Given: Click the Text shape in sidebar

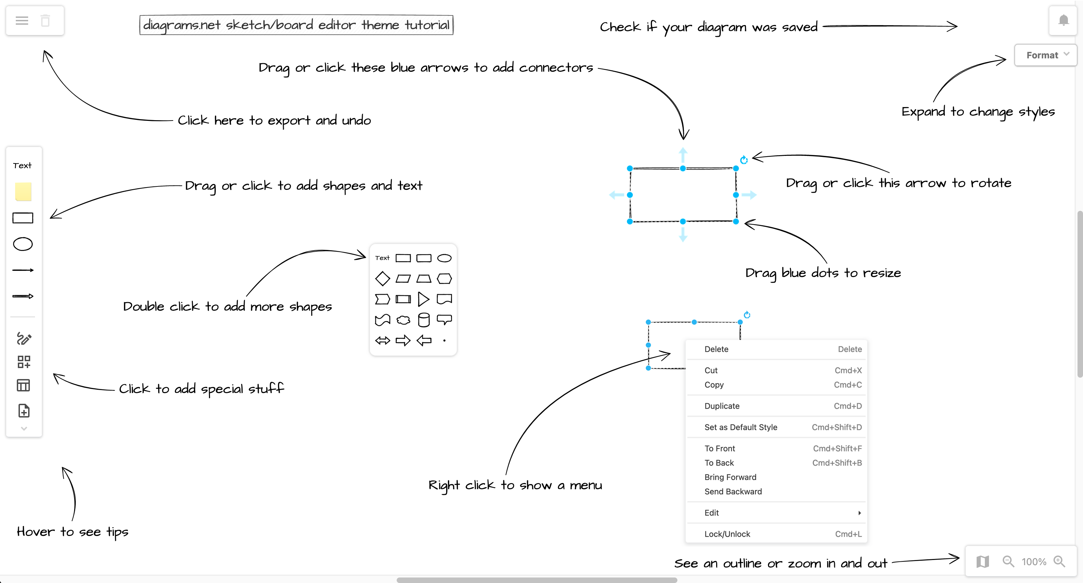Looking at the screenshot, I should [22, 164].
